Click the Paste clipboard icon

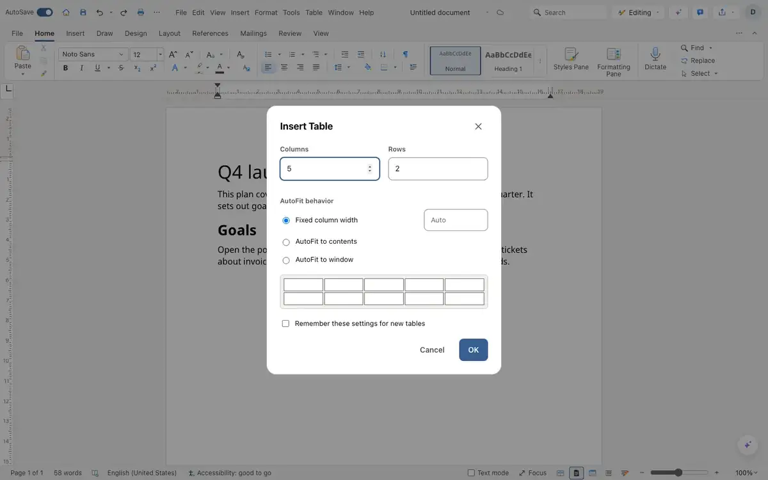[x=22, y=53]
